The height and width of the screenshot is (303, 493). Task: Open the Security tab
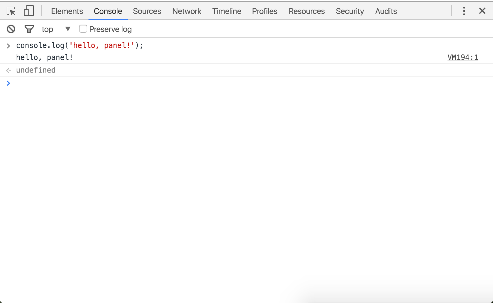[350, 11]
